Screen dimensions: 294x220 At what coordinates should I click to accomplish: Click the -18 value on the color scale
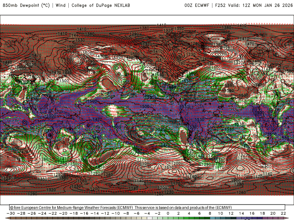coord(74,213)
